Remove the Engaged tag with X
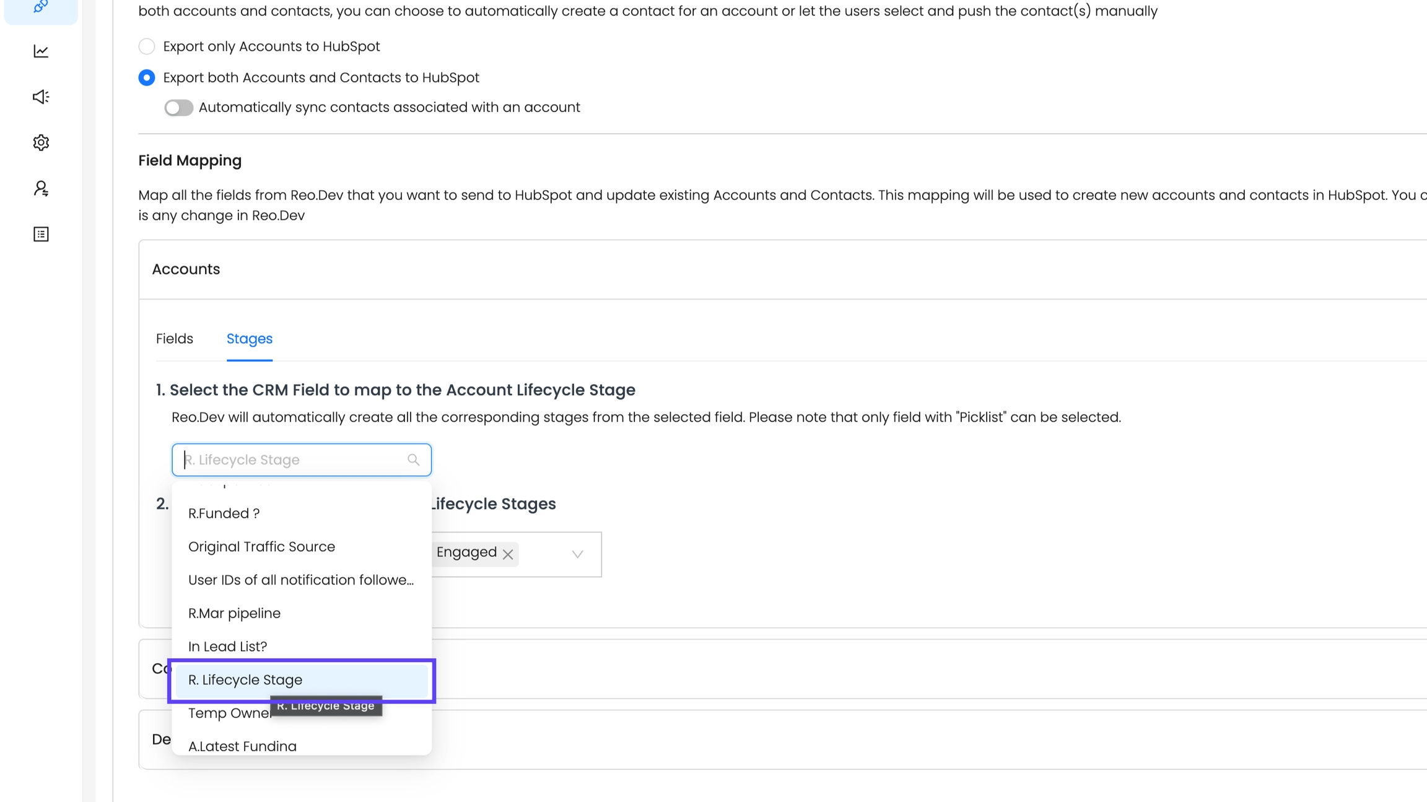This screenshot has width=1427, height=802. (508, 554)
